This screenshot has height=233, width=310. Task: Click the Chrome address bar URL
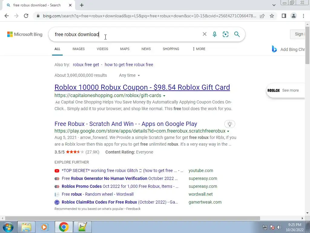[x=149, y=16]
